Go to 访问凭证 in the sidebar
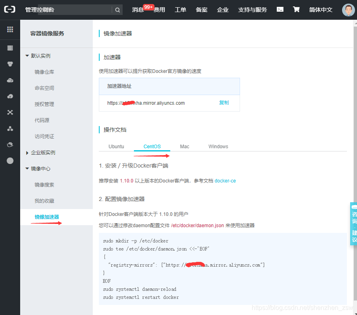The image size is (357, 315). pos(44,137)
